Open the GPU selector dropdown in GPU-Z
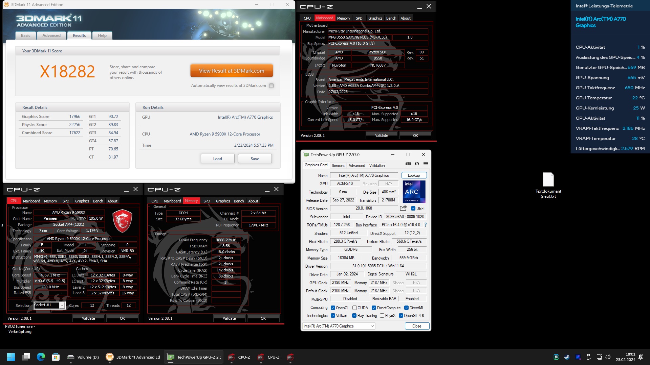 339,326
